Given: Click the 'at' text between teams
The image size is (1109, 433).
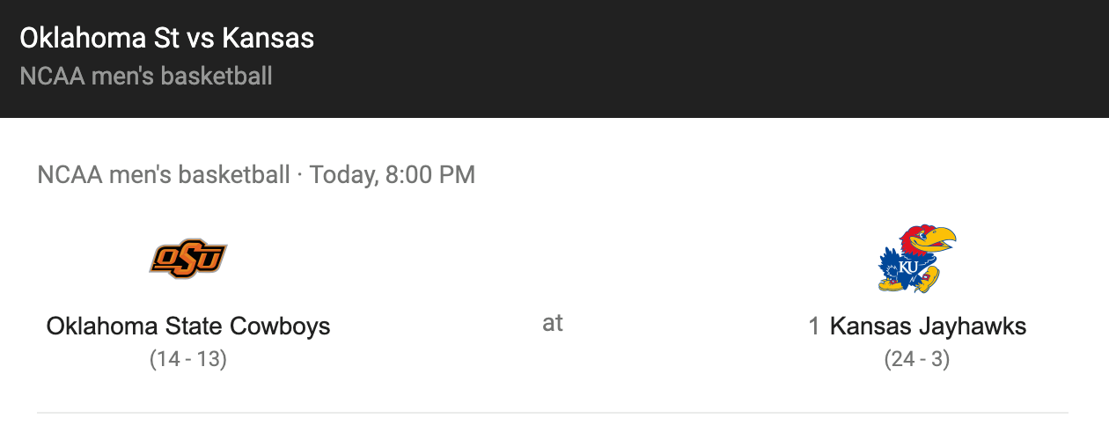Looking at the screenshot, I should [x=553, y=323].
